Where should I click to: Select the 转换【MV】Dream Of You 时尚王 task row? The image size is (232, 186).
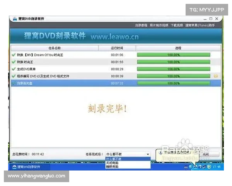pyautogui.click(x=116, y=55)
